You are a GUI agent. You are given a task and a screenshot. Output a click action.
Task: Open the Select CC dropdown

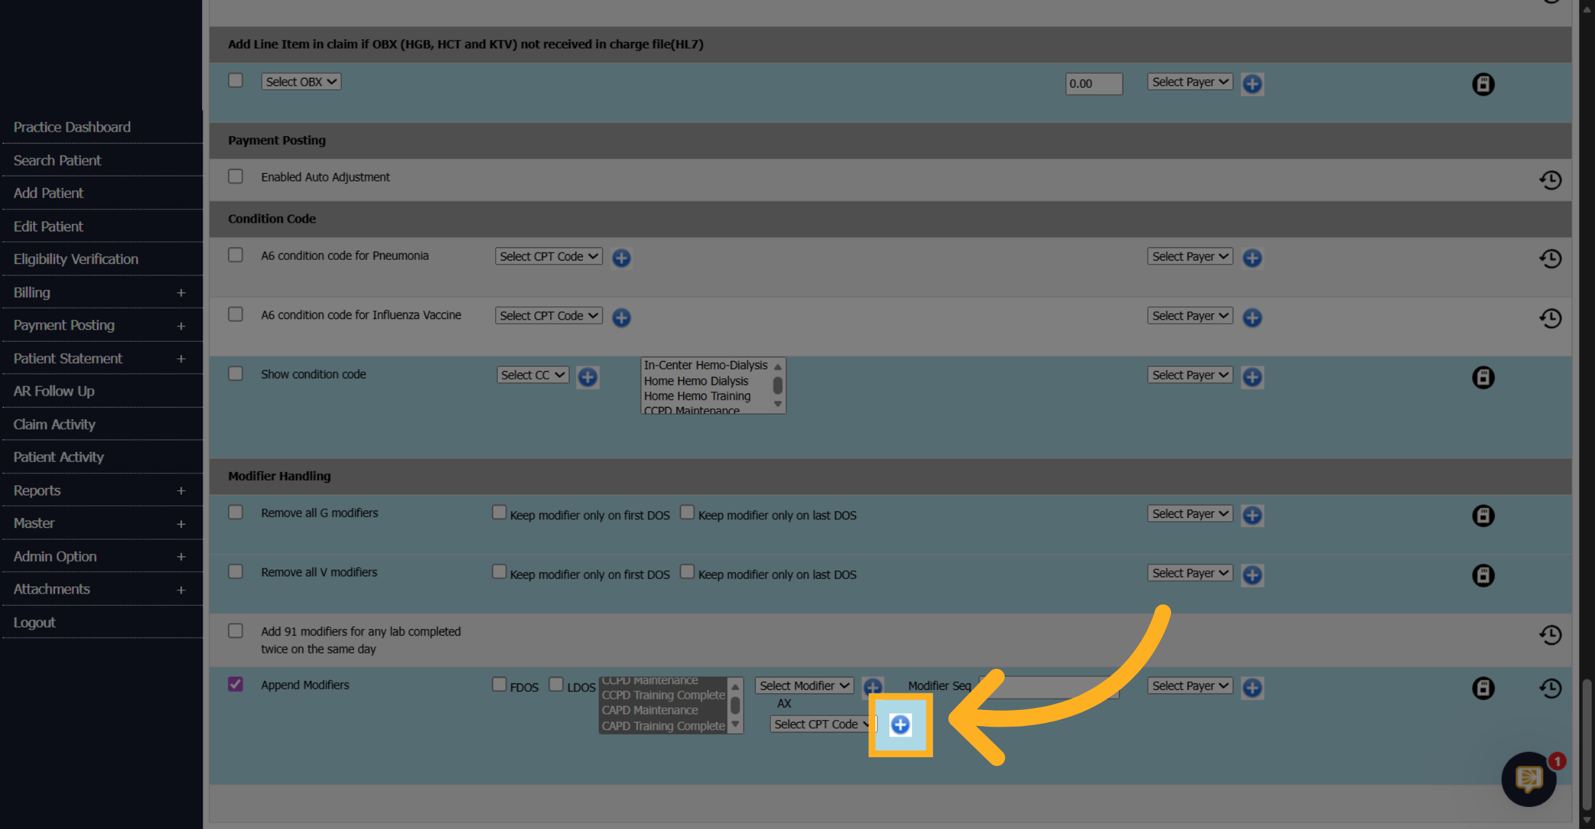pos(533,375)
